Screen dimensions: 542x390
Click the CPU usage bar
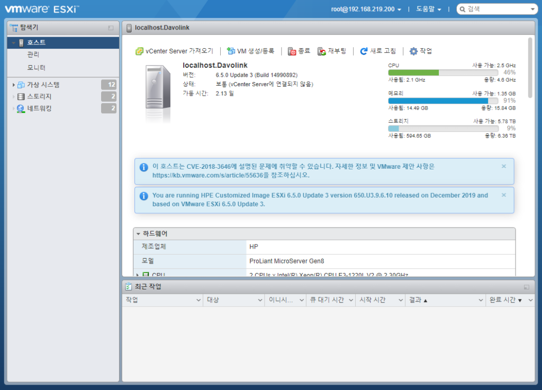(443, 72)
